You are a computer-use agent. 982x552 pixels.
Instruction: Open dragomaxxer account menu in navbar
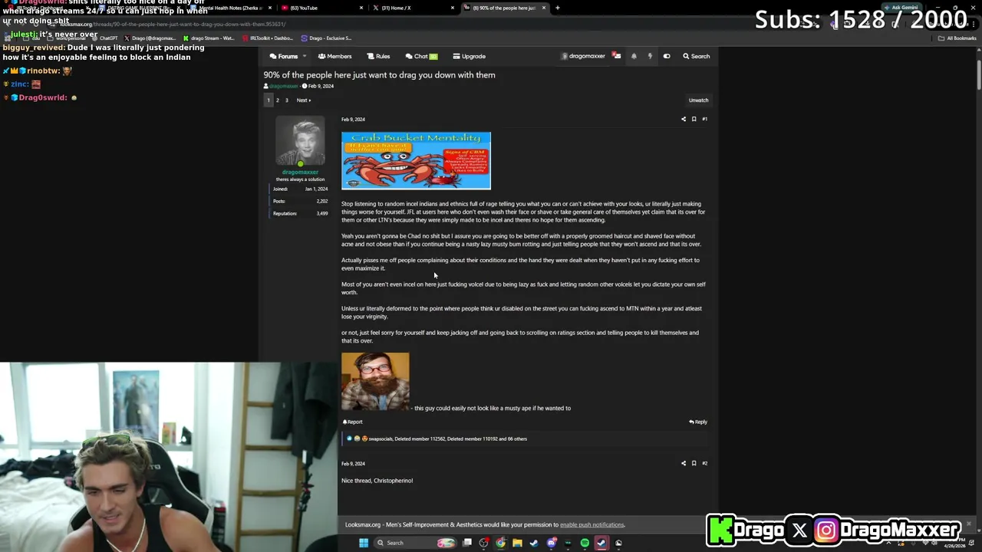(583, 56)
